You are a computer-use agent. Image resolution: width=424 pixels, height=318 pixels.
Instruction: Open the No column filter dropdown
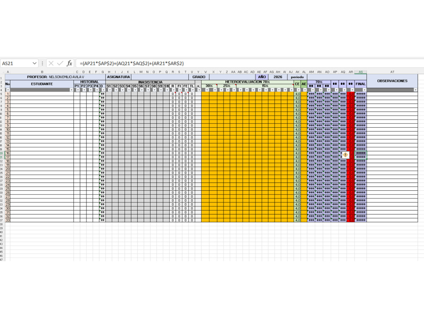pos(8,90)
